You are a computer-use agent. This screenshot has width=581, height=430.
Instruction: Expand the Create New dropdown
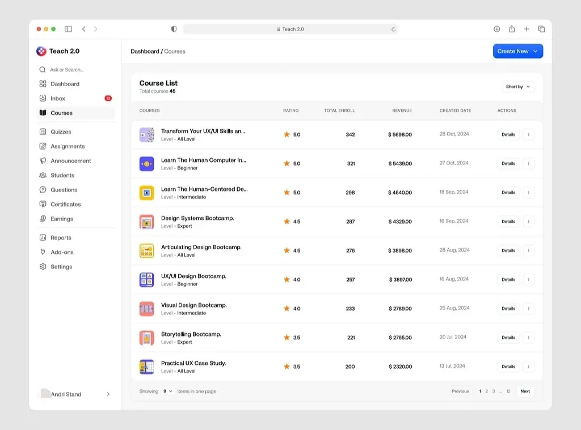(517, 51)
